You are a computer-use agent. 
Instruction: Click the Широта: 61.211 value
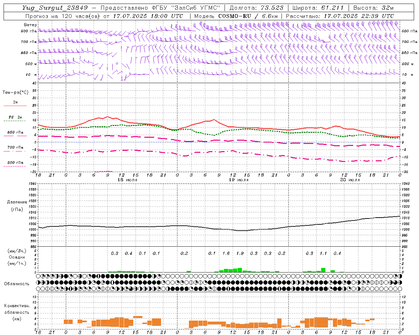point(318,8)
